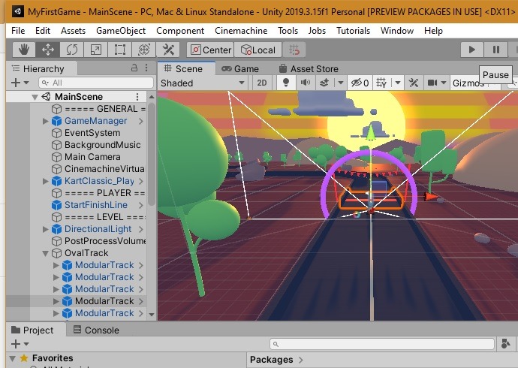Select the Rotate tool
The height and width of the screenshot is (368, 518).
[71, 50]
